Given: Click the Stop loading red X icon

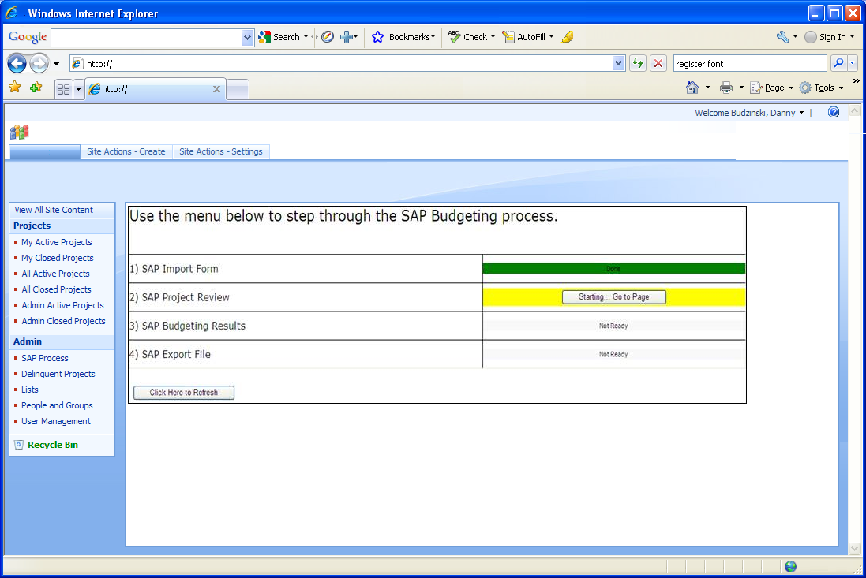Looking at the screenshot, I should (658, 63).
